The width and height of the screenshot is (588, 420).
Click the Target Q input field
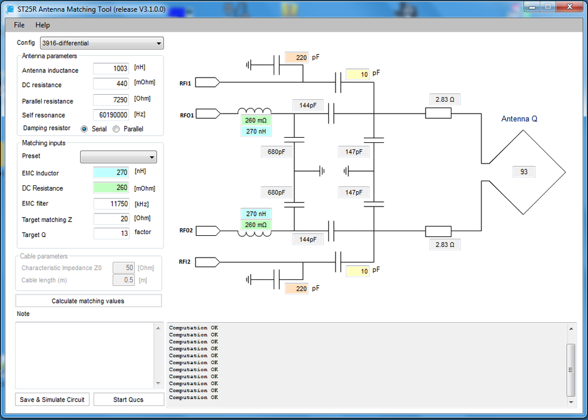(111, 234)
